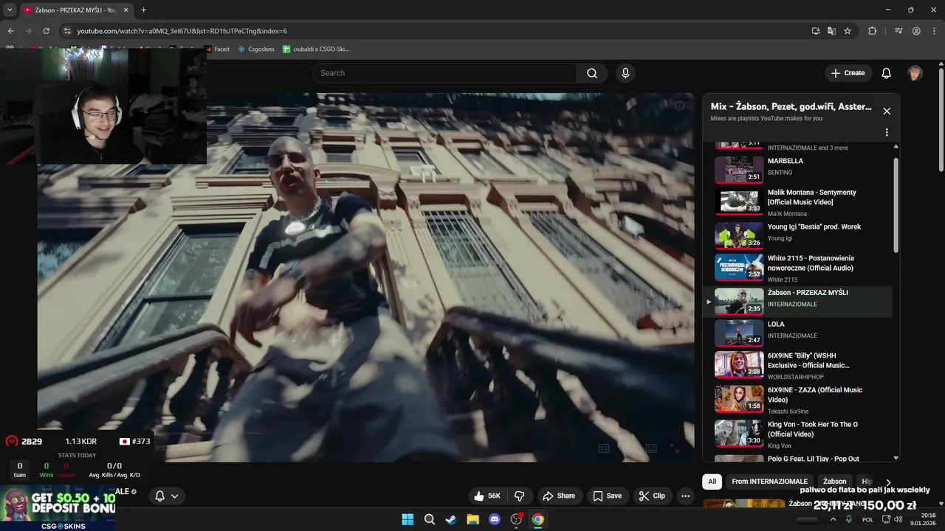The width and height of the screenshot is (945, 531).
Task: Open Chrome media controls icon
Action: (x=898, y=31)
